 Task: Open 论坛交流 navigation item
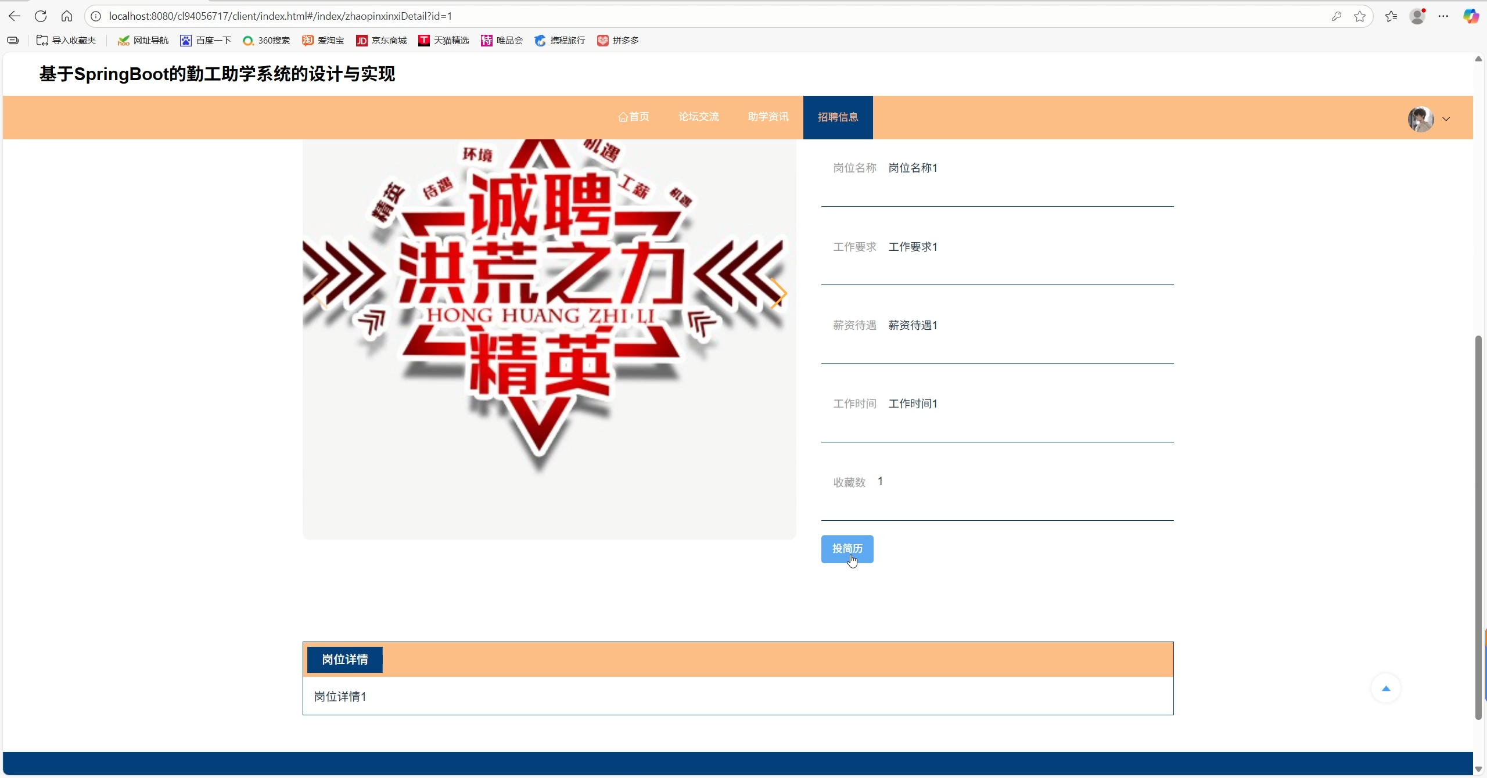(x=699, y=117)
